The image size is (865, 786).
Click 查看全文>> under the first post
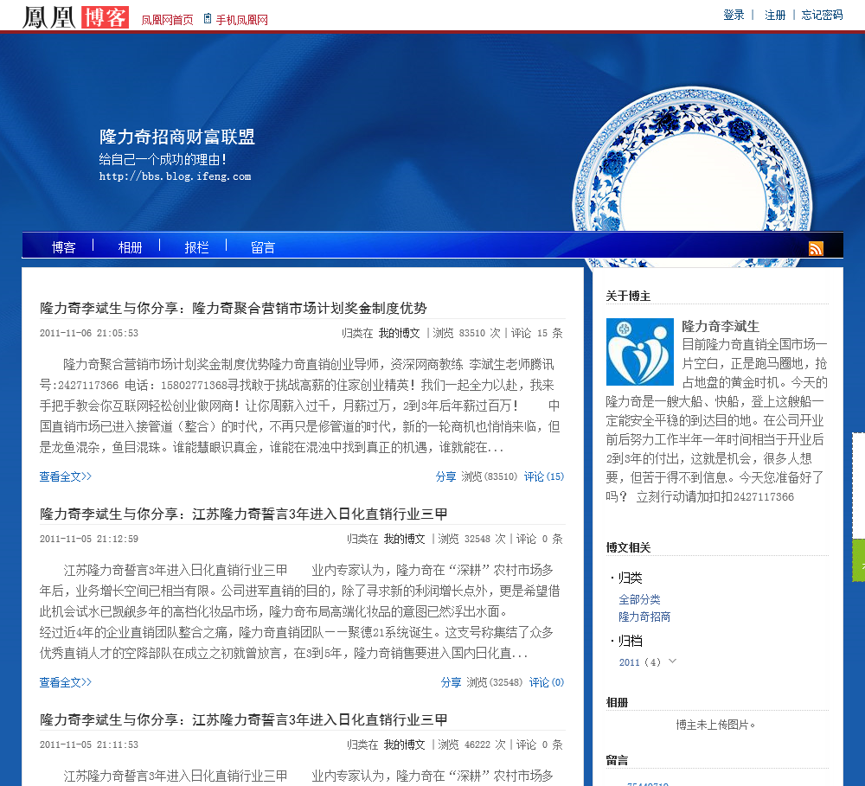66,476
